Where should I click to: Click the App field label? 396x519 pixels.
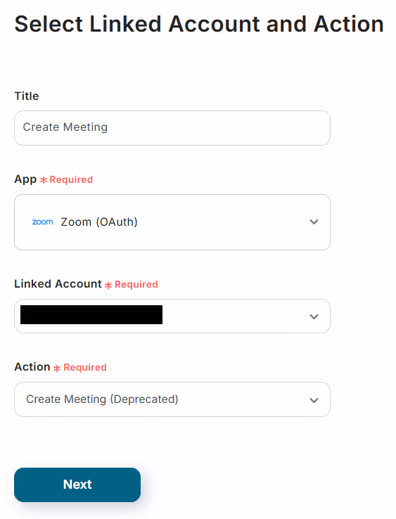click(x=25, y=179)
